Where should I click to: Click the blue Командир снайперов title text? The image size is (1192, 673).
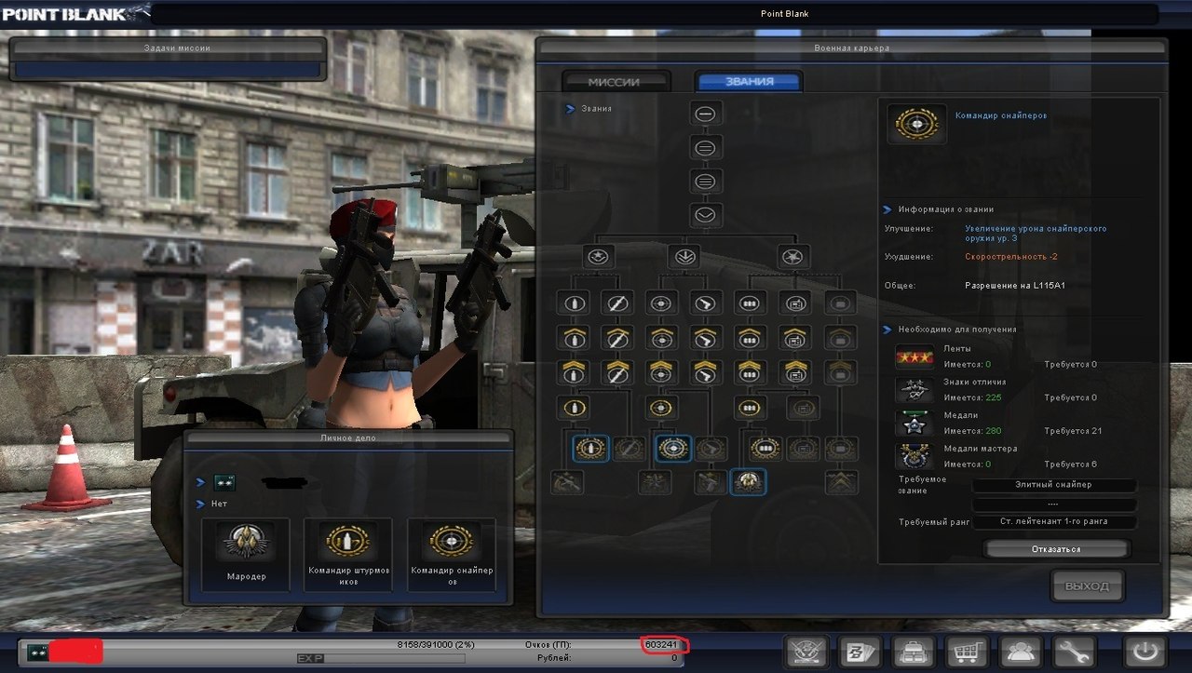point(1001,115)
